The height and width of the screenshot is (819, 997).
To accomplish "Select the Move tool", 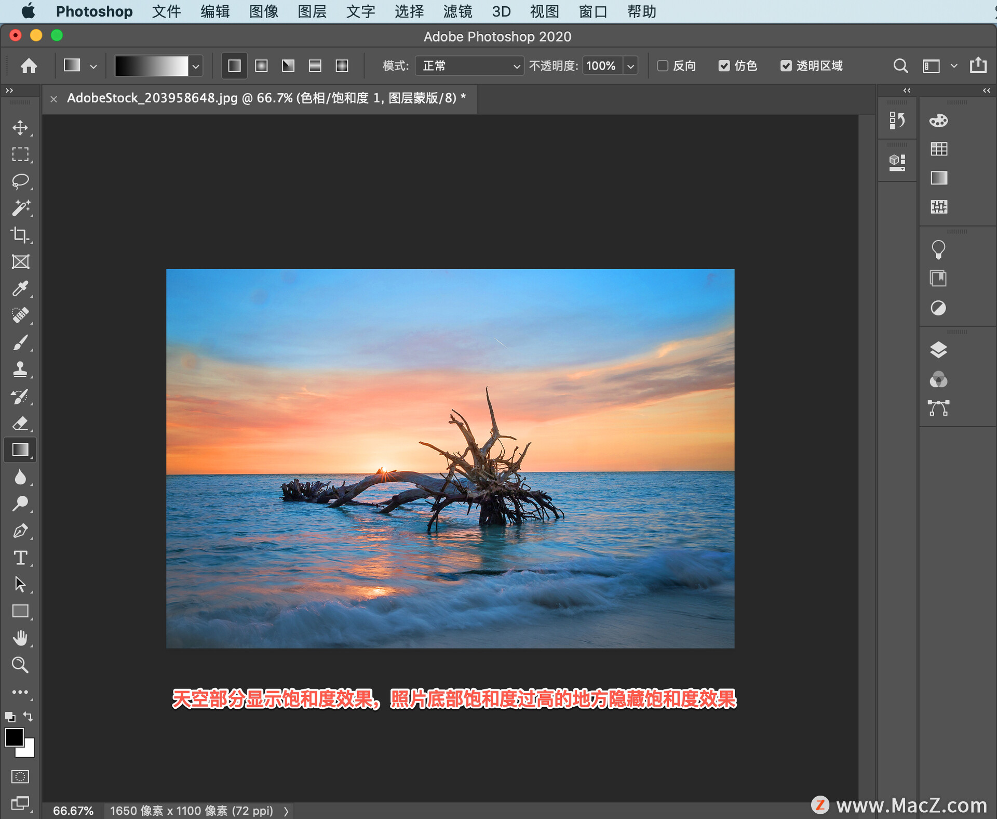I will point(20,127).
